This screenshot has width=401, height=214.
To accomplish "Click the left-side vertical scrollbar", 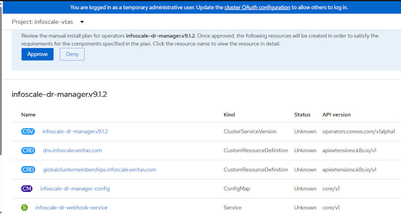I will (1, 81).
